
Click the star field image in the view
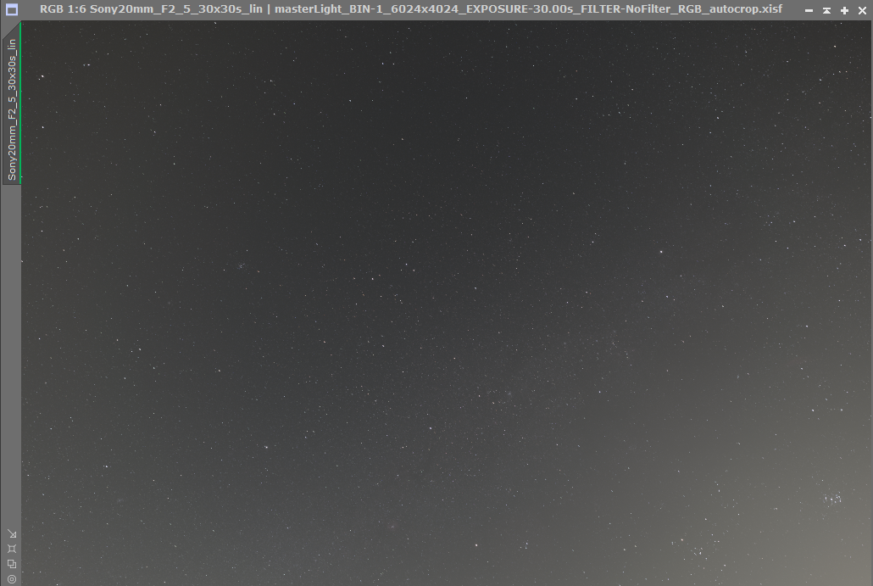447,304
